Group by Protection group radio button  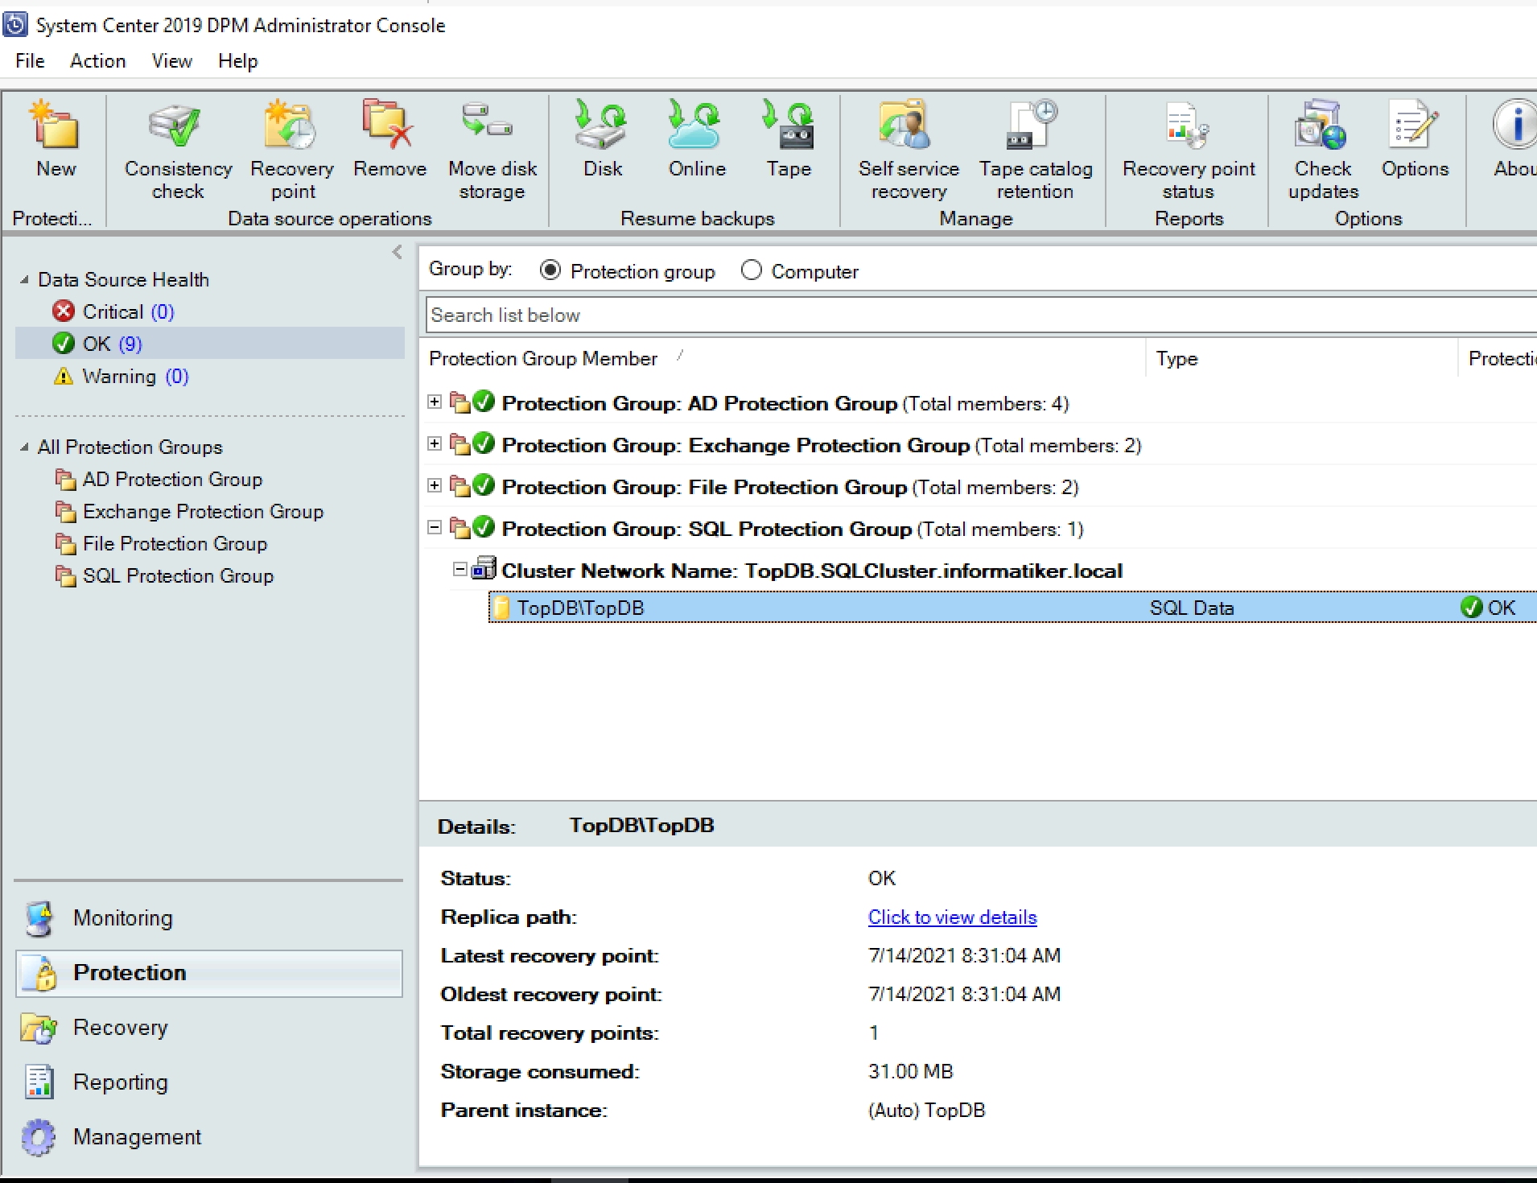(x=550, y=270)
